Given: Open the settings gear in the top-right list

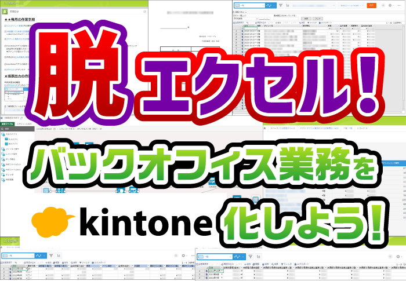Looking at the screenshot, I should pos(390,5).
